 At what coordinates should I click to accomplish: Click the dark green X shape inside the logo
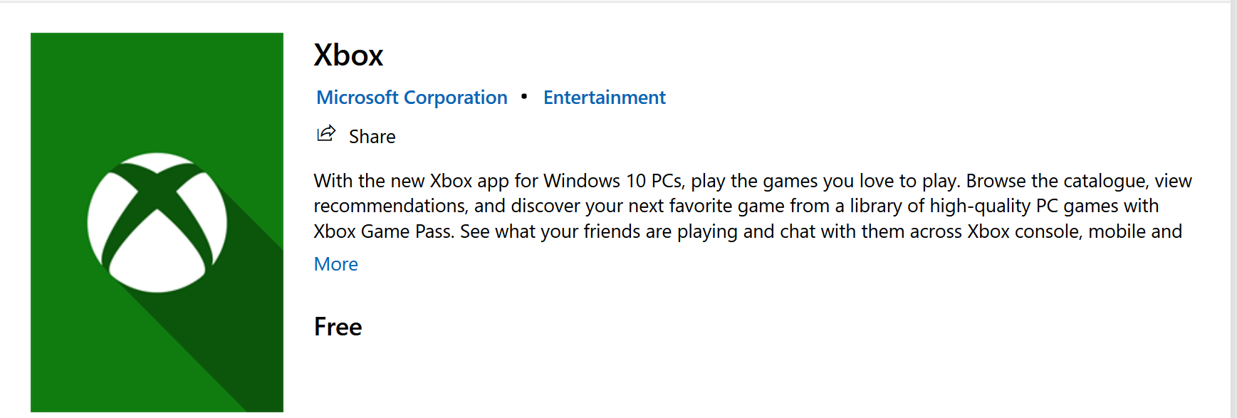pyautogui.click(x=157, y=214)
